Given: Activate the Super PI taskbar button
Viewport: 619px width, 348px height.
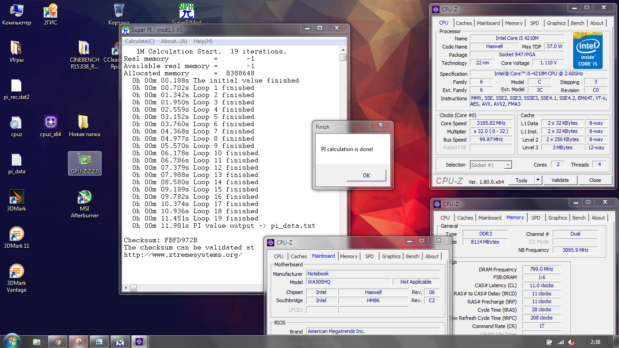Looking at the screenshot, I should 120,342.
